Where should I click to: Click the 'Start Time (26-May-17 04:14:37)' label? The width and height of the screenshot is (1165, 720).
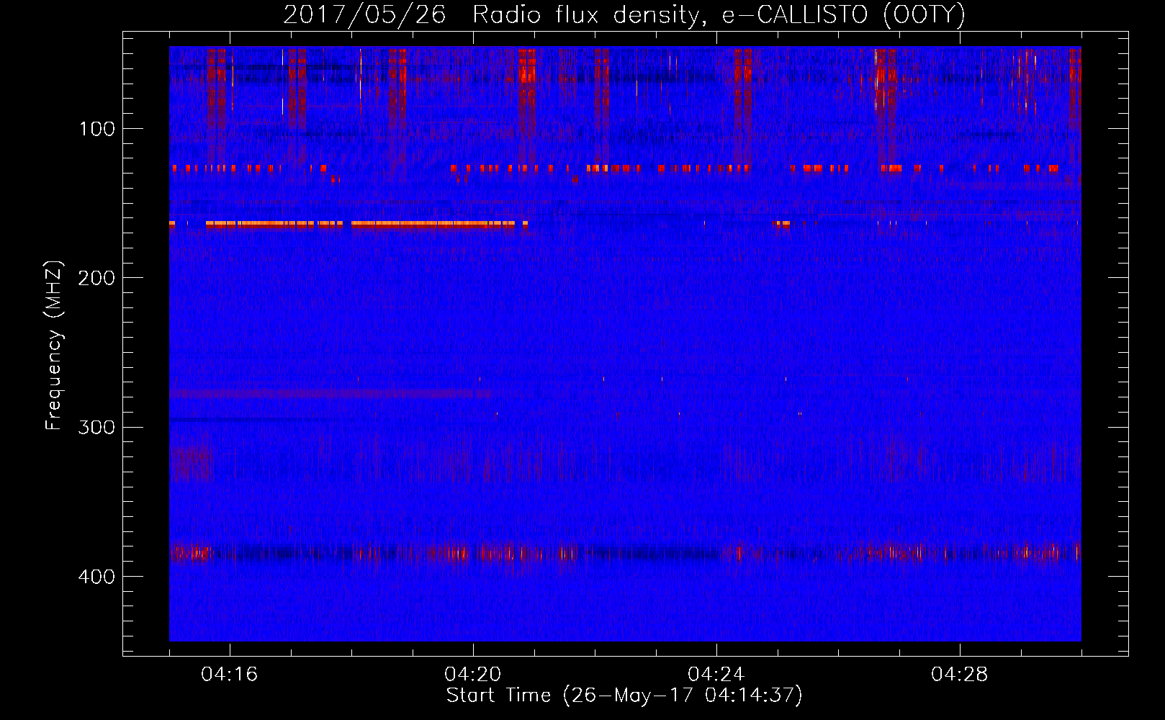coord(624,696)
